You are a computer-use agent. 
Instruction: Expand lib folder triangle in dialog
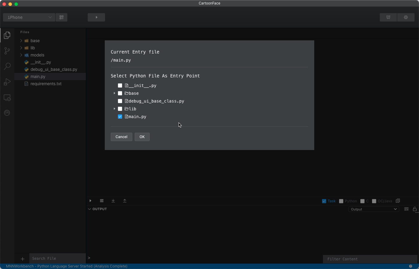click(114, 109)
